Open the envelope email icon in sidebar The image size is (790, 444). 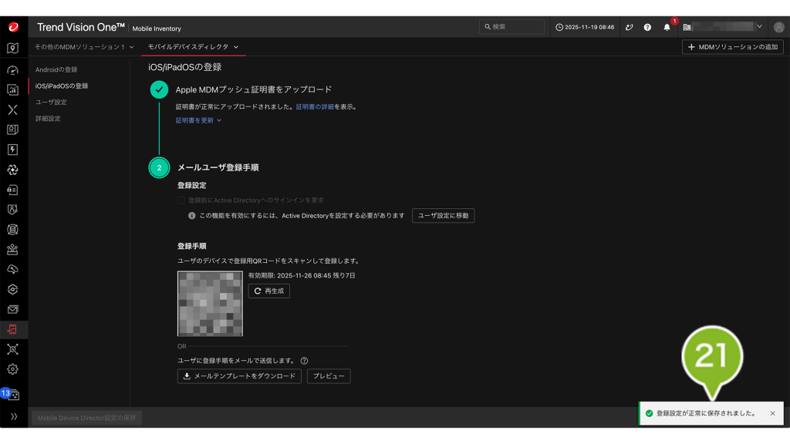pos(12,310)
